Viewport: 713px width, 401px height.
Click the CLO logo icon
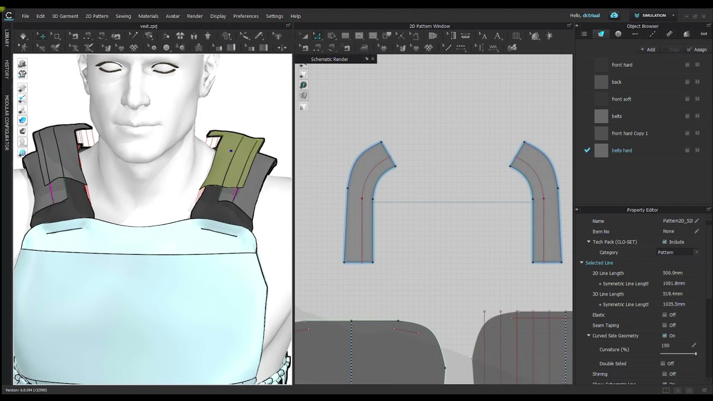pos(8,16)
